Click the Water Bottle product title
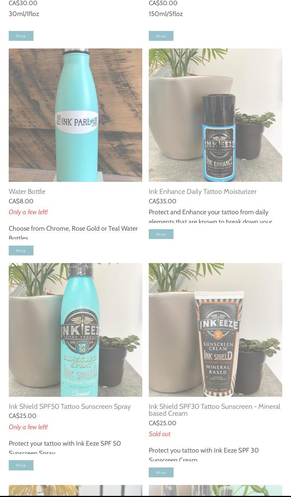The height and width of the screenshot is (497, 291). (27, 191)
